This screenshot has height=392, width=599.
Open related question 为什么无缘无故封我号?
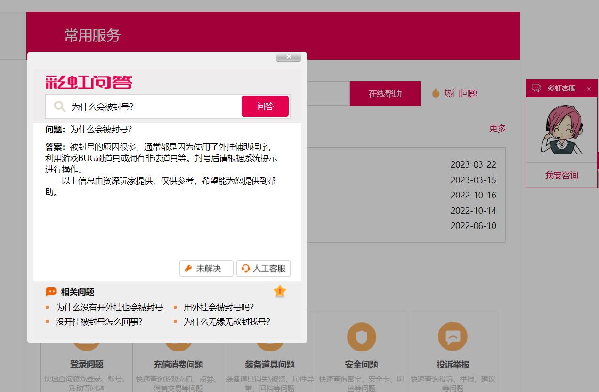click(x=227, y=322)
